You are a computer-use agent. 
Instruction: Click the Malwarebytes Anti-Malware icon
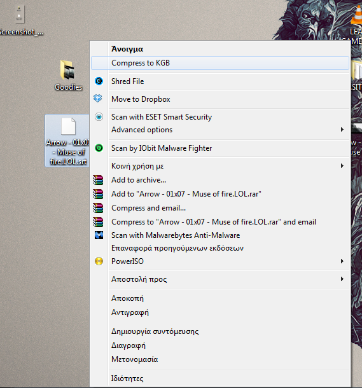click(x=99, y=235)
